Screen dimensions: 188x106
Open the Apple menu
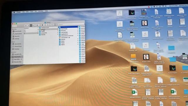[x=14, y=12]
